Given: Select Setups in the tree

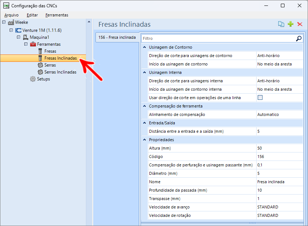Looking at the screenshot, I should (43, 79).
